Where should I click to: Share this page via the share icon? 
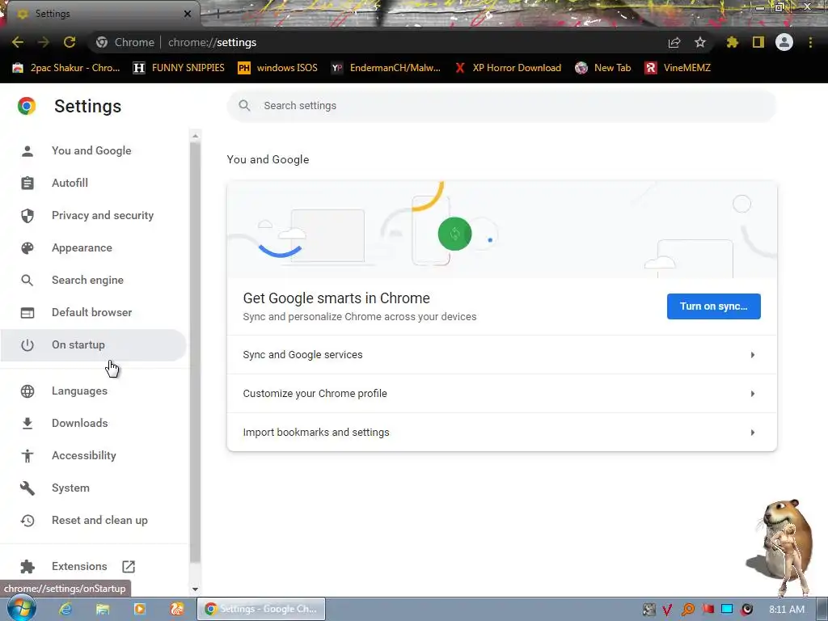pos(674,42)
